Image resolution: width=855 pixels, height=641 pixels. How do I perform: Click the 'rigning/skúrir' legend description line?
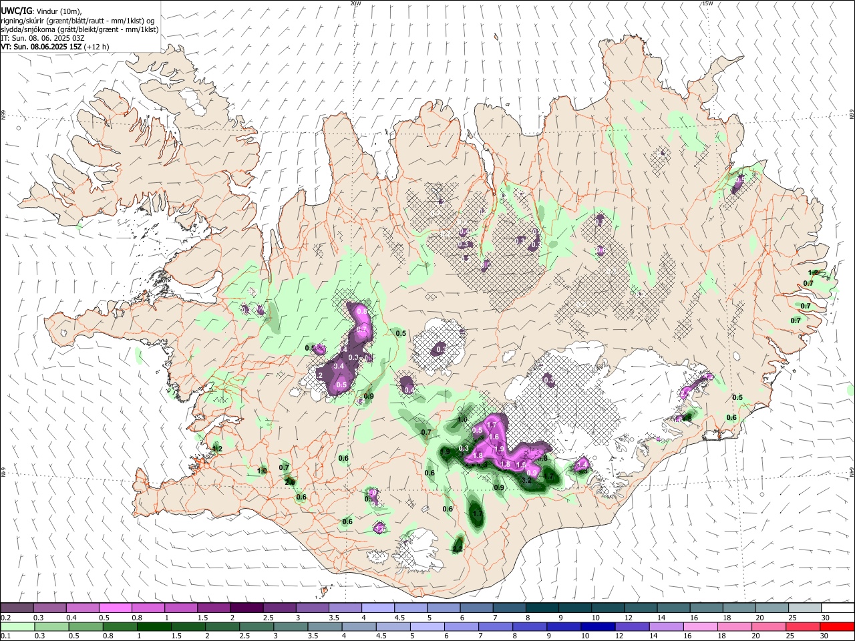pyautogui.click(x=77, y=21)
